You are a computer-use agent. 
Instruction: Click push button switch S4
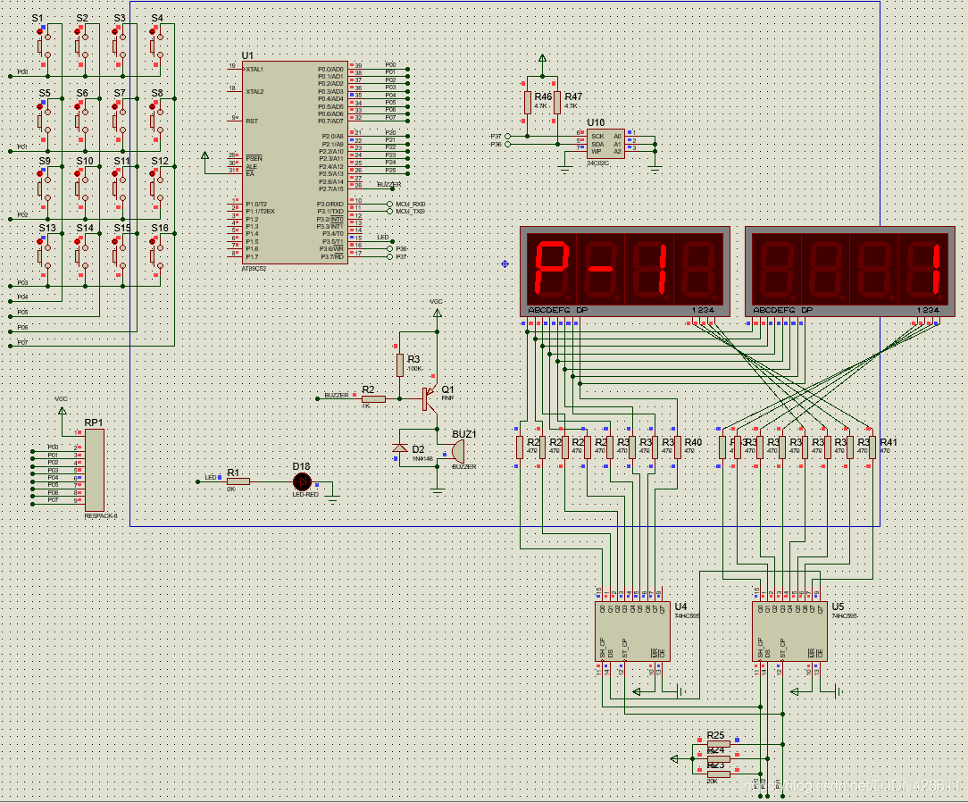156,46
